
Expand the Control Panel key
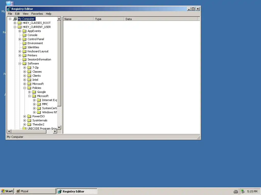pyautogui.click(x=20, y=39)
